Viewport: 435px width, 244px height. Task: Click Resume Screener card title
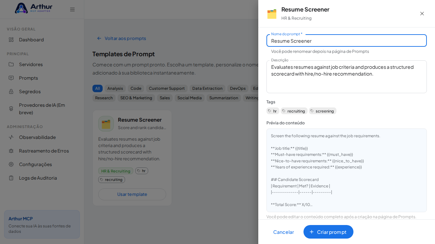point(140,120)
